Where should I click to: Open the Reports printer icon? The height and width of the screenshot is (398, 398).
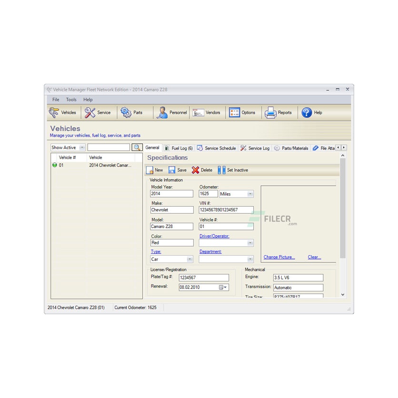pyautogui.click(x=270, y=113)
